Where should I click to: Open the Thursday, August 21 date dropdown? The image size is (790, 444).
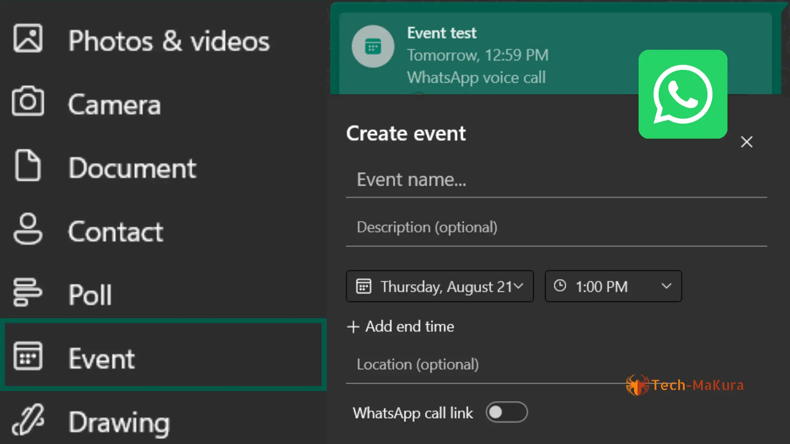[x=440, y=286]
